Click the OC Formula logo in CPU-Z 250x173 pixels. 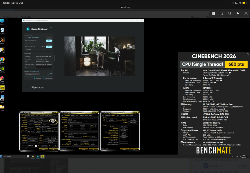tap(53, 121)
